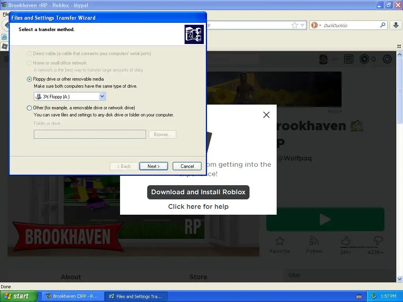Click the Brookhaven game thumbnail image

tap(134, 216)
